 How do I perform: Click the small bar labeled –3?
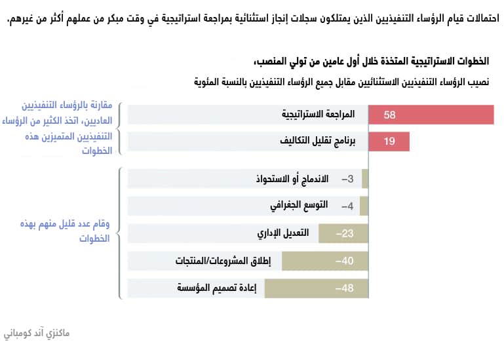(x=366, y=179)
